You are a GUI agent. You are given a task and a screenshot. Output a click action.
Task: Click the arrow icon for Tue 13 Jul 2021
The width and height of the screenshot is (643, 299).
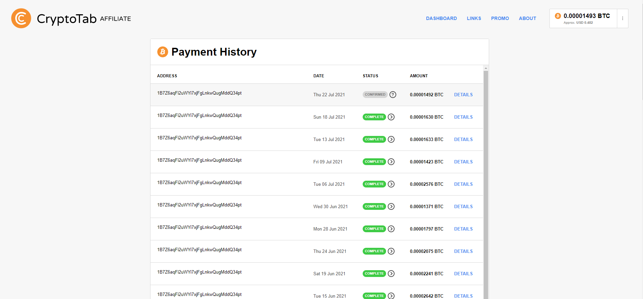(391, 139)
